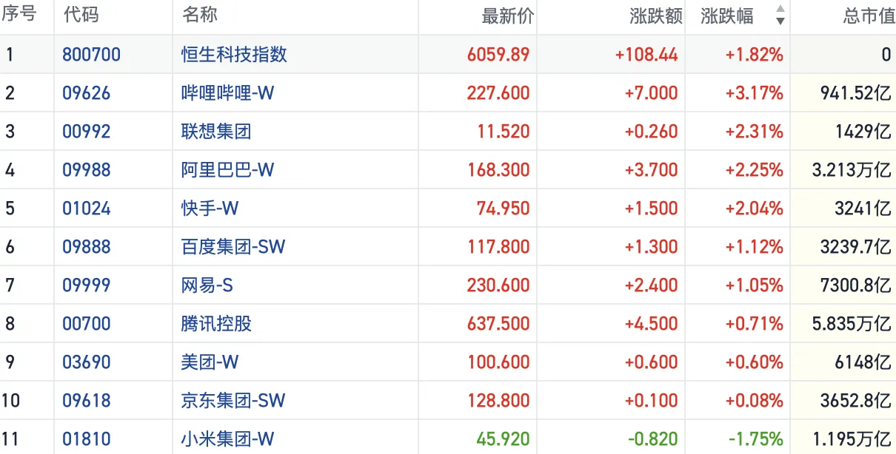Click stock code 01024 for 快手

pyautogui.click(x=86, y=209)
